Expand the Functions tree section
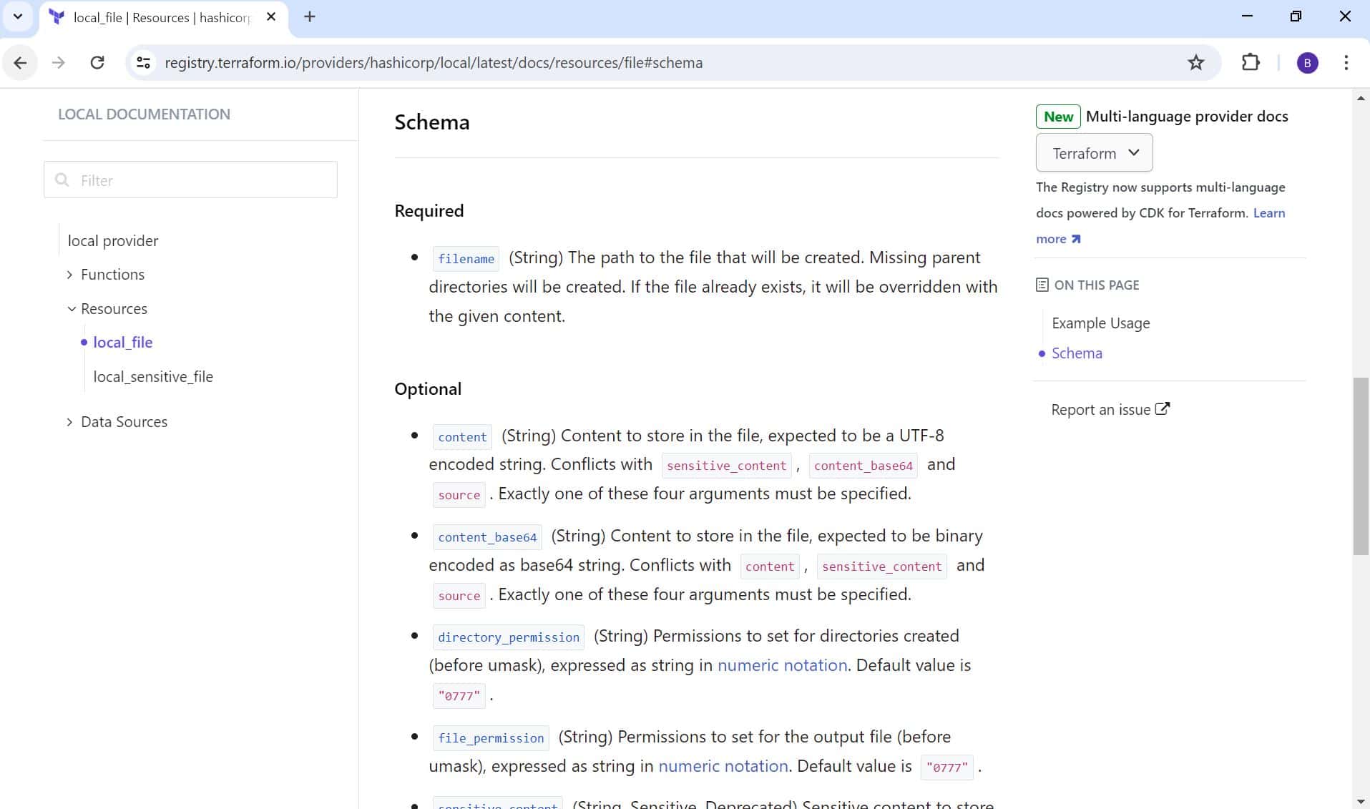 pos(69,275)
